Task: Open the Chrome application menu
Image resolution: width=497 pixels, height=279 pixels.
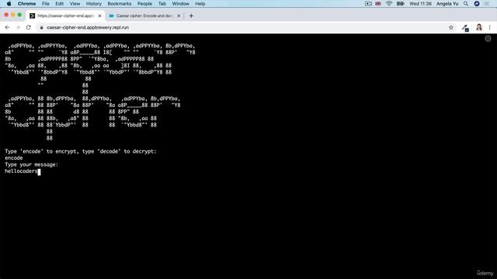Action: tap(26, 4)
